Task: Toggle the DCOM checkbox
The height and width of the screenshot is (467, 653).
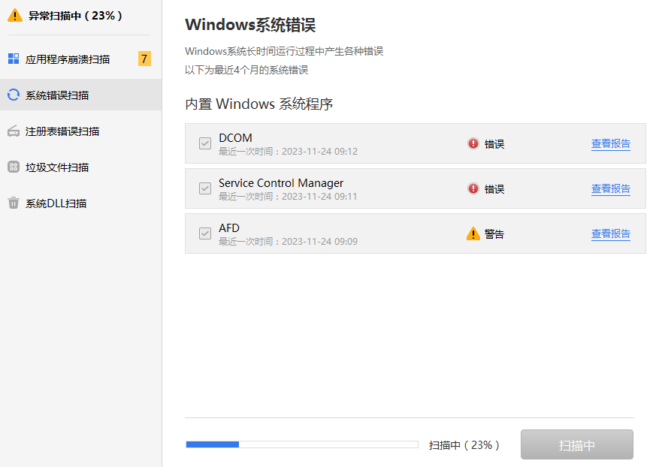Action: (205, 143)
